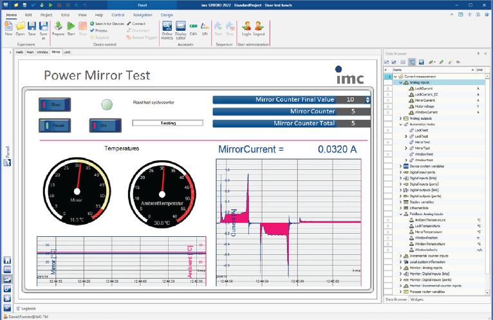Switch to the Widgets tab

(417, 299)
